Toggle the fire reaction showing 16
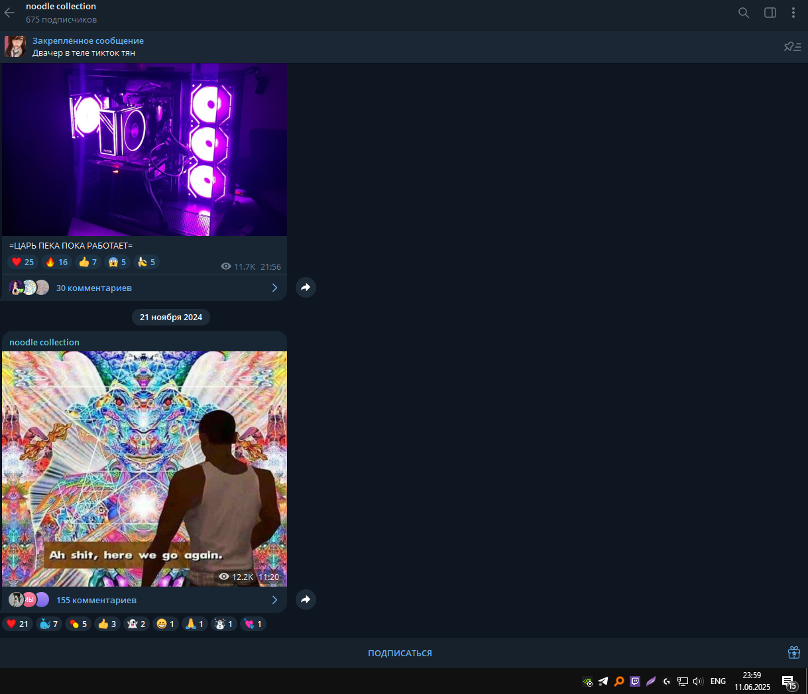Viewport: 808px width, 694px height. coord(56,262)
